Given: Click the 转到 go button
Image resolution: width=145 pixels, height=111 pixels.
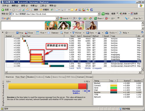Looking at the screenshot, I should 105,14.
